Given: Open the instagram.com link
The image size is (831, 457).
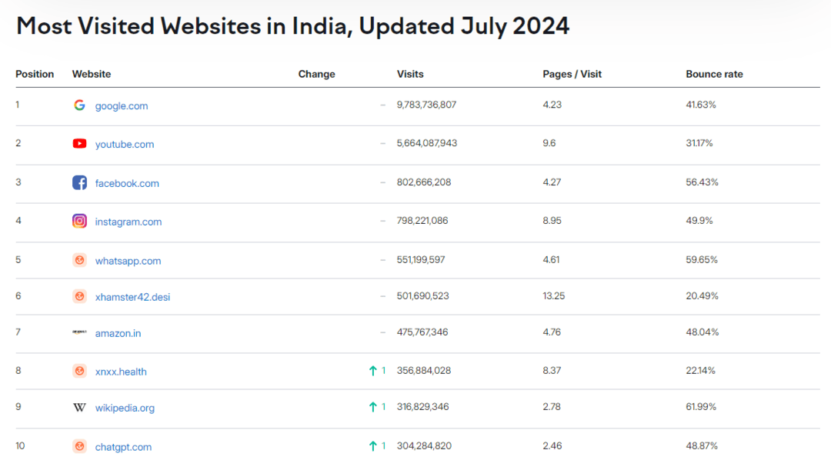Looking at the screenshot, I should coord(128,222).
